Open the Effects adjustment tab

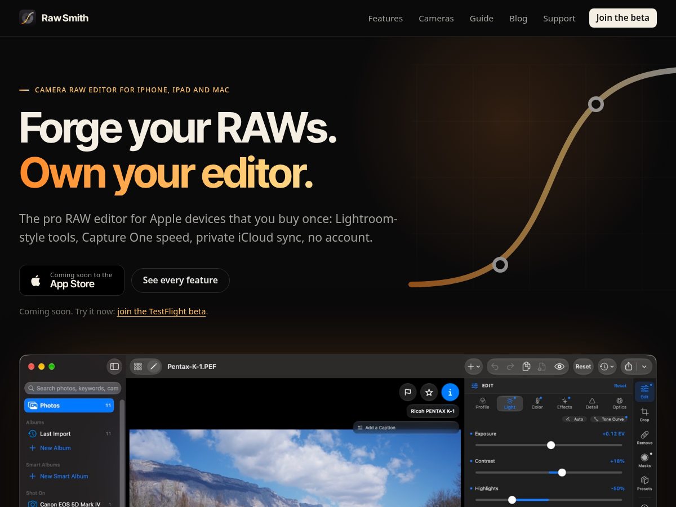564,403
